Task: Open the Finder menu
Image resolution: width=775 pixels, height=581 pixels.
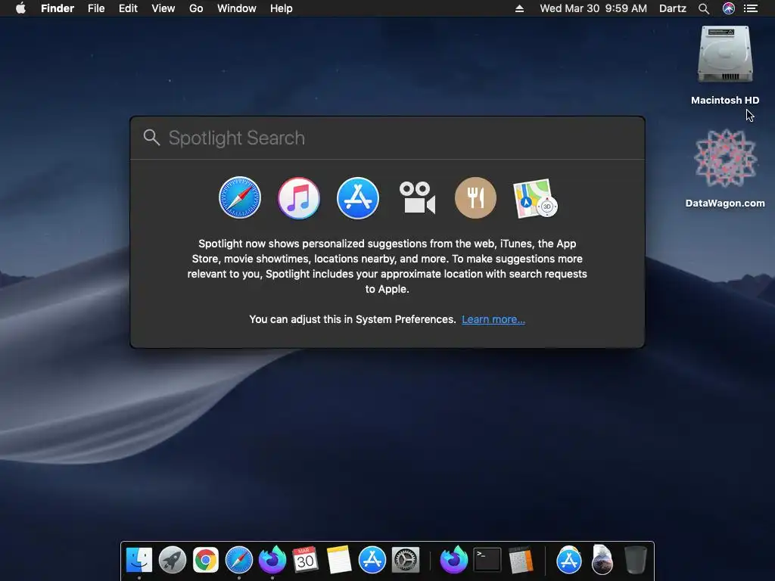Action: click(x=58, y=8)
